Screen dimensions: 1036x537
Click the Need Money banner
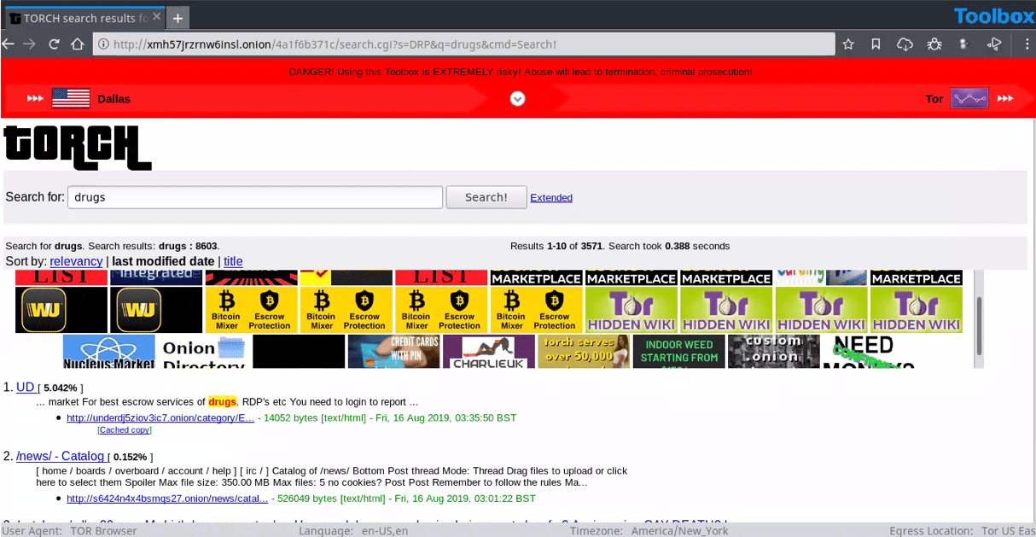[x=868, y=351]
